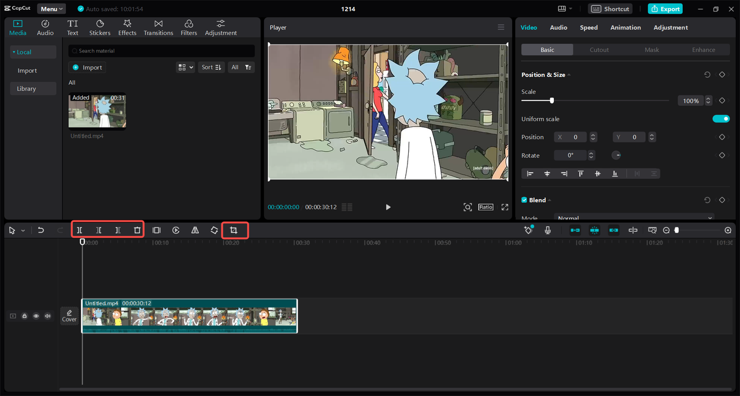This screenshot has width=740, height=396.
Task: Click the Crop icon in timeline toolbar
Action: (234, 230)
